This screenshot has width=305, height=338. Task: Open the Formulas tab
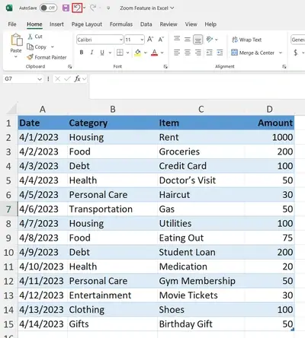[x=121, y=24]
